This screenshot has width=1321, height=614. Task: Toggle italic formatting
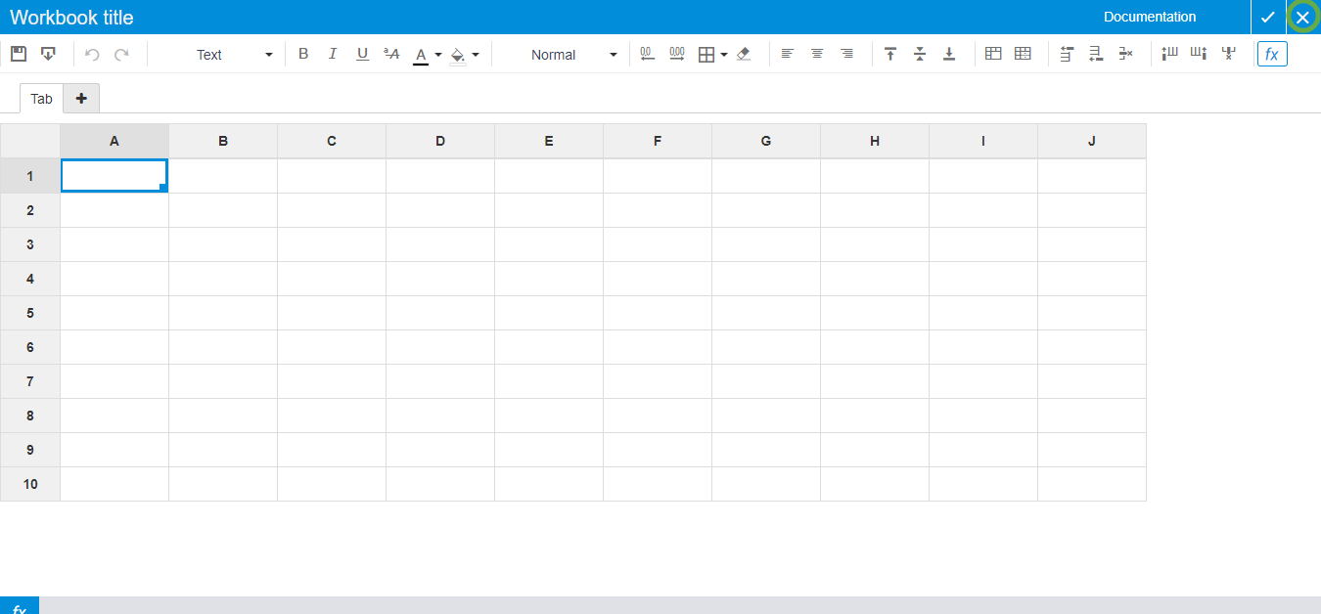[x=333, y=54]
